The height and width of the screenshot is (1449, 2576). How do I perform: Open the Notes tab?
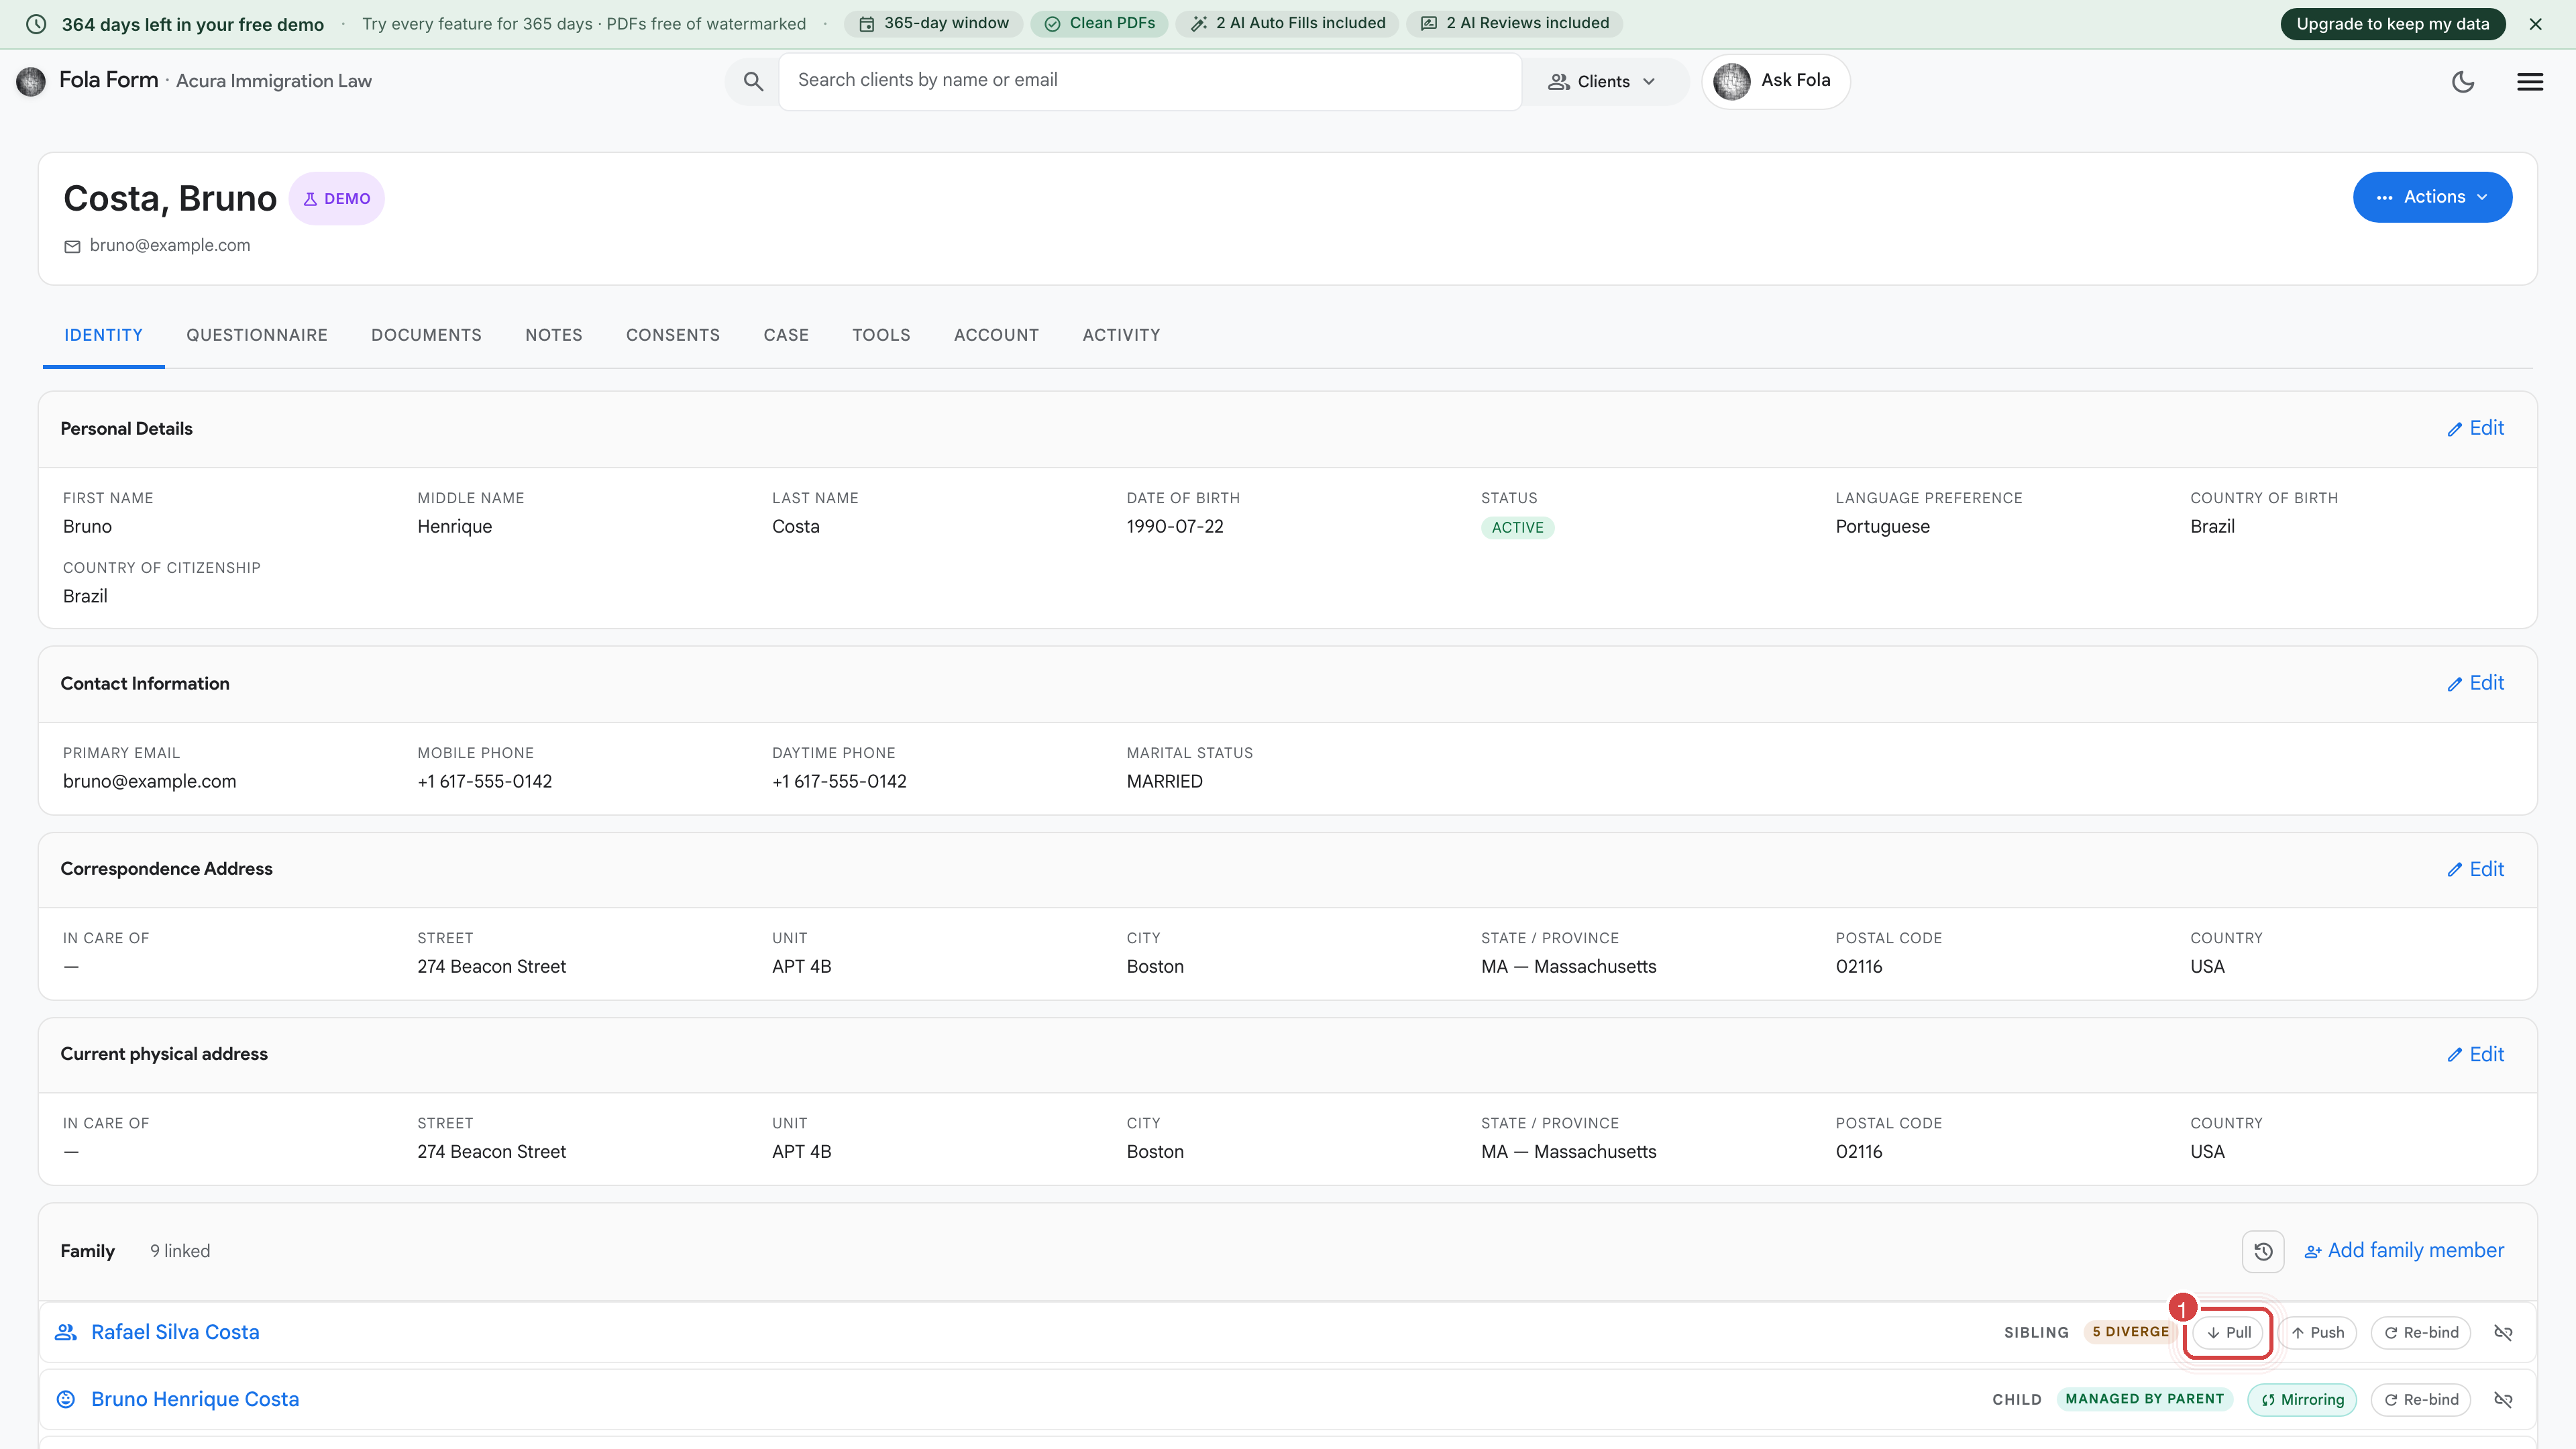554,335
